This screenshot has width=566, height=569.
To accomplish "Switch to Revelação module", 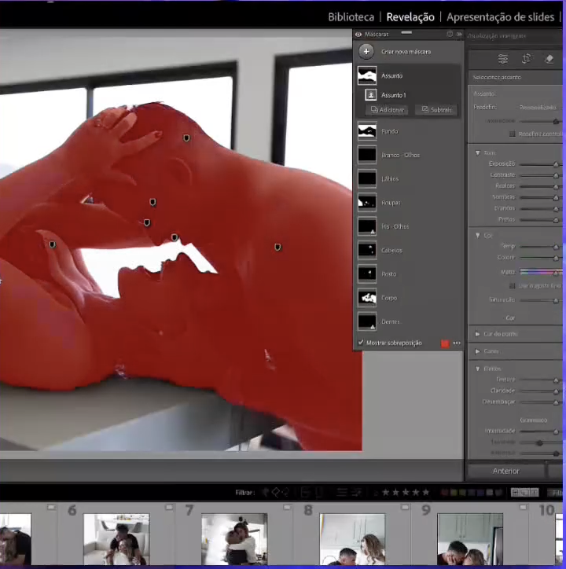I will (410, 17).
